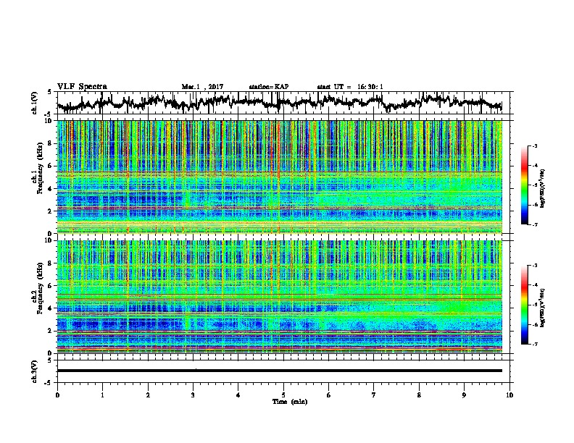Click time axis tick label "4"
Image resolution: width=574 pixels, height=443 pixels.
[238, 395]
